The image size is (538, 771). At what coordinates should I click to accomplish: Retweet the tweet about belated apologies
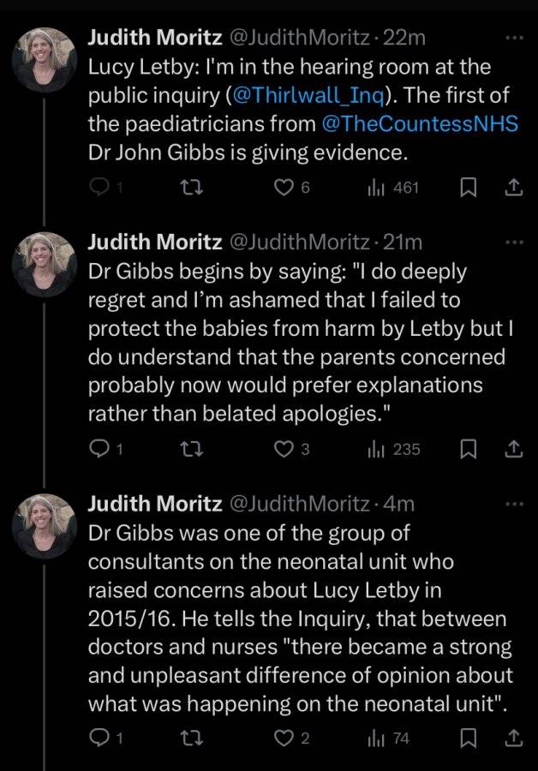coord(192,448)
